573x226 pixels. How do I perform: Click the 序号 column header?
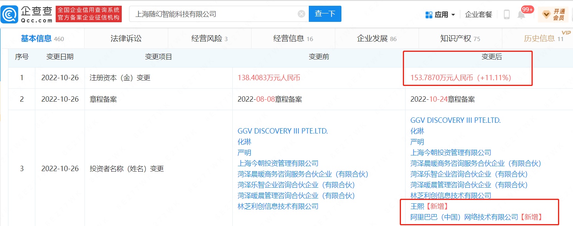22,57
